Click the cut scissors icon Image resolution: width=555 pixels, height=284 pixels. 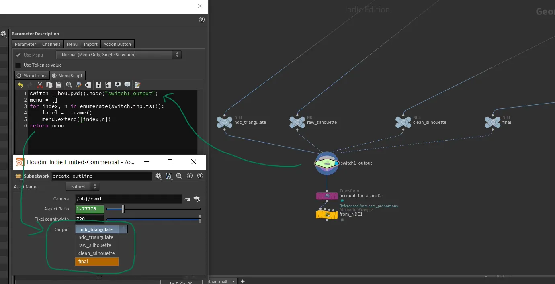(40, 85)
